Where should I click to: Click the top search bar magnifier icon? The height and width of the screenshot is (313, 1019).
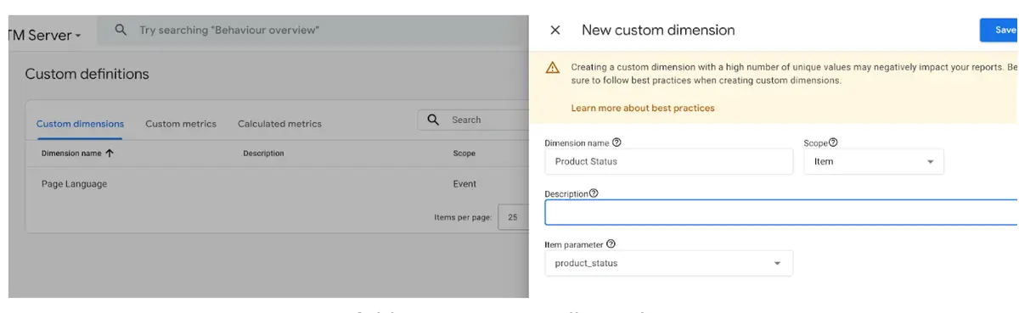coord(121,31)
